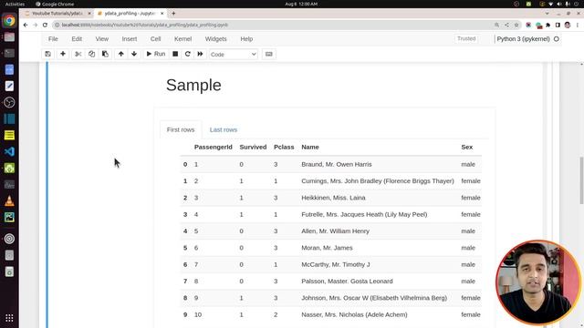Screen dimensions: 584x328
Task: Select name cell Allen, Mr. William Henry
Action: tap(335, 231)
